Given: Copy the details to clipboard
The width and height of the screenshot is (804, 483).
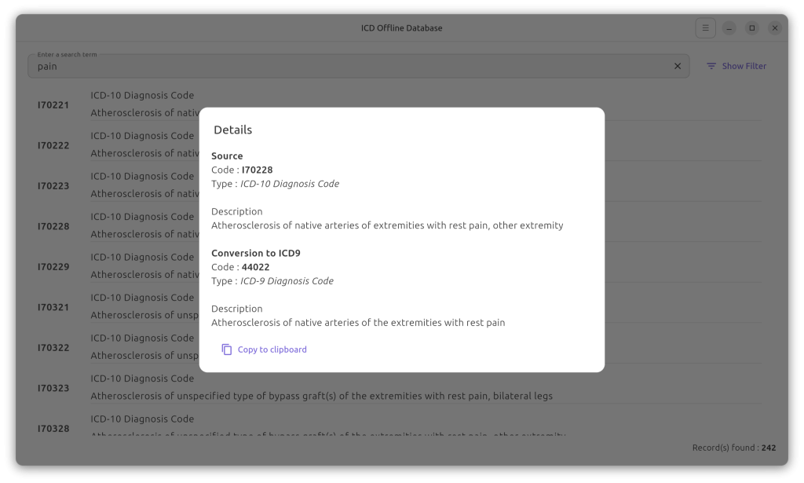Looking at the screenshot, I should coord(264,349).
